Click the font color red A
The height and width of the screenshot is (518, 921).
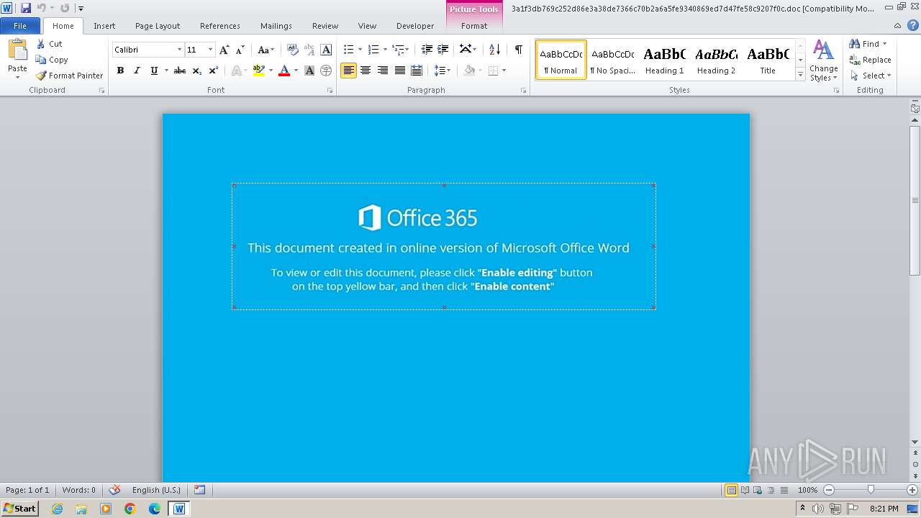tap(284, 71)
